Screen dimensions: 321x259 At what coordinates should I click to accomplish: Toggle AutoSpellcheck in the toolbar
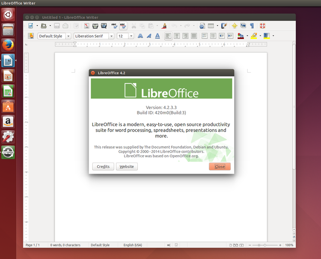pyautogui.click(x=123, y=26)
